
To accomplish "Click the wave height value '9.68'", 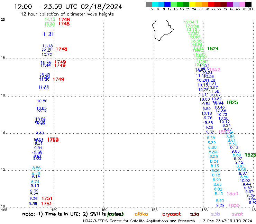I will (x=209, y=123).
